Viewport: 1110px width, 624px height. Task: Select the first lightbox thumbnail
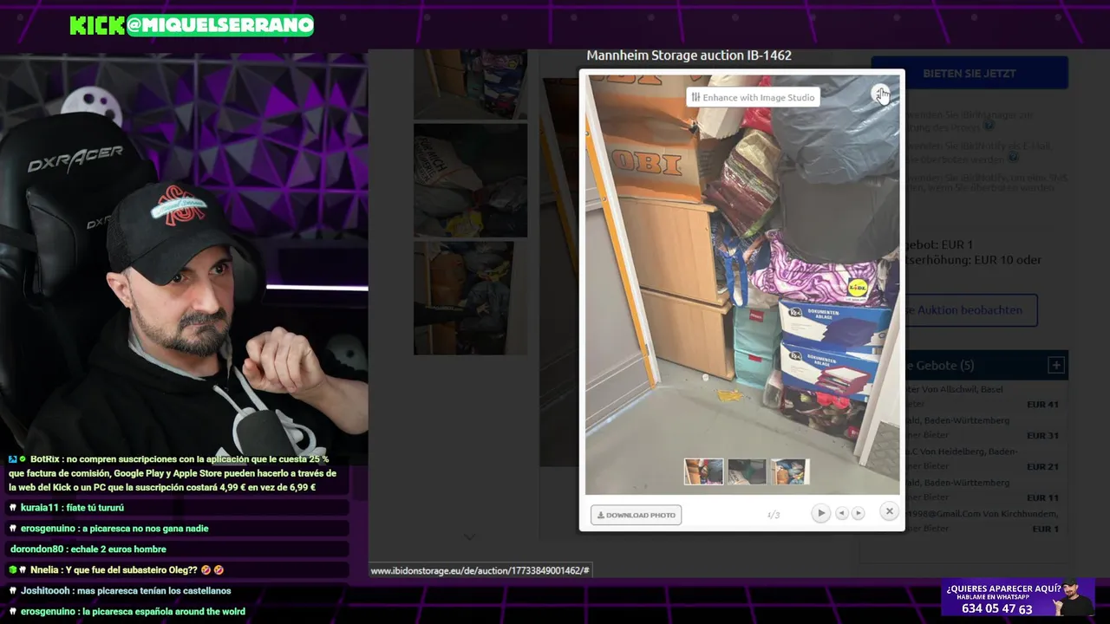703,471
